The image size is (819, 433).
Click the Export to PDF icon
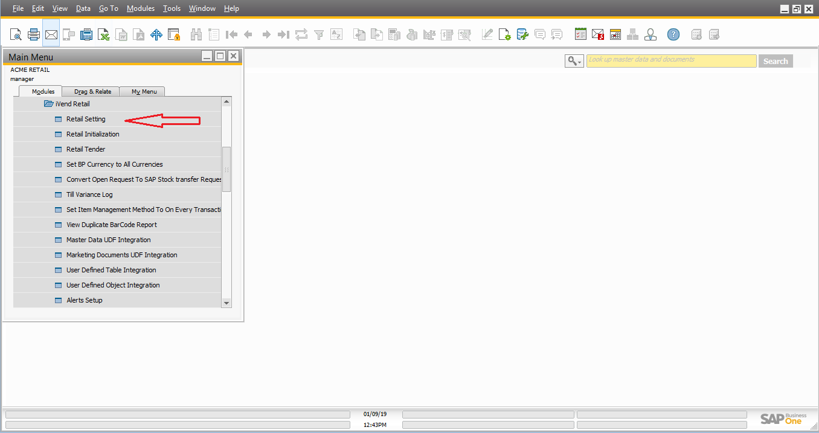(139, 34)
